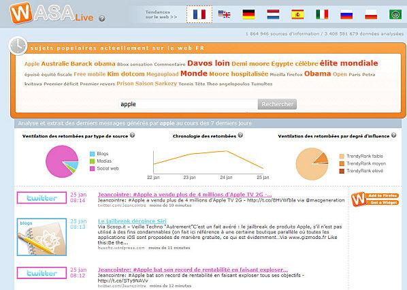The height and width of the screenshot is (290, 407).
Task: Click the Get a Widget button
Action: pyautogui.click(x=382, y=202)
